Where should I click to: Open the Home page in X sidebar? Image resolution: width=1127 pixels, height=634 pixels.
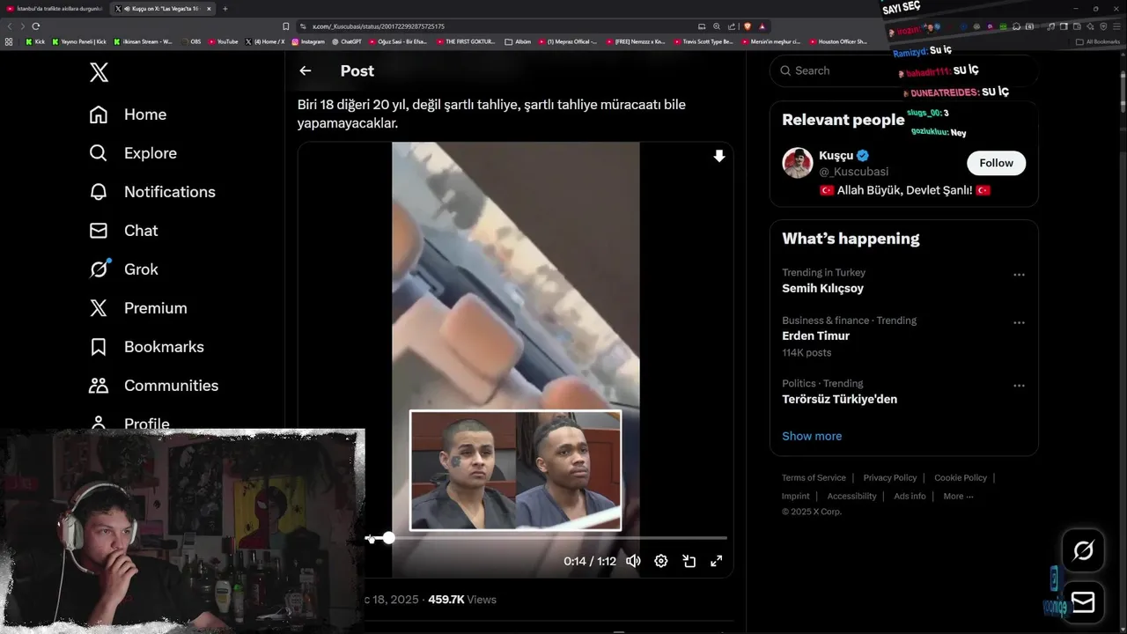pyautogui.click(x=128, y=114)
